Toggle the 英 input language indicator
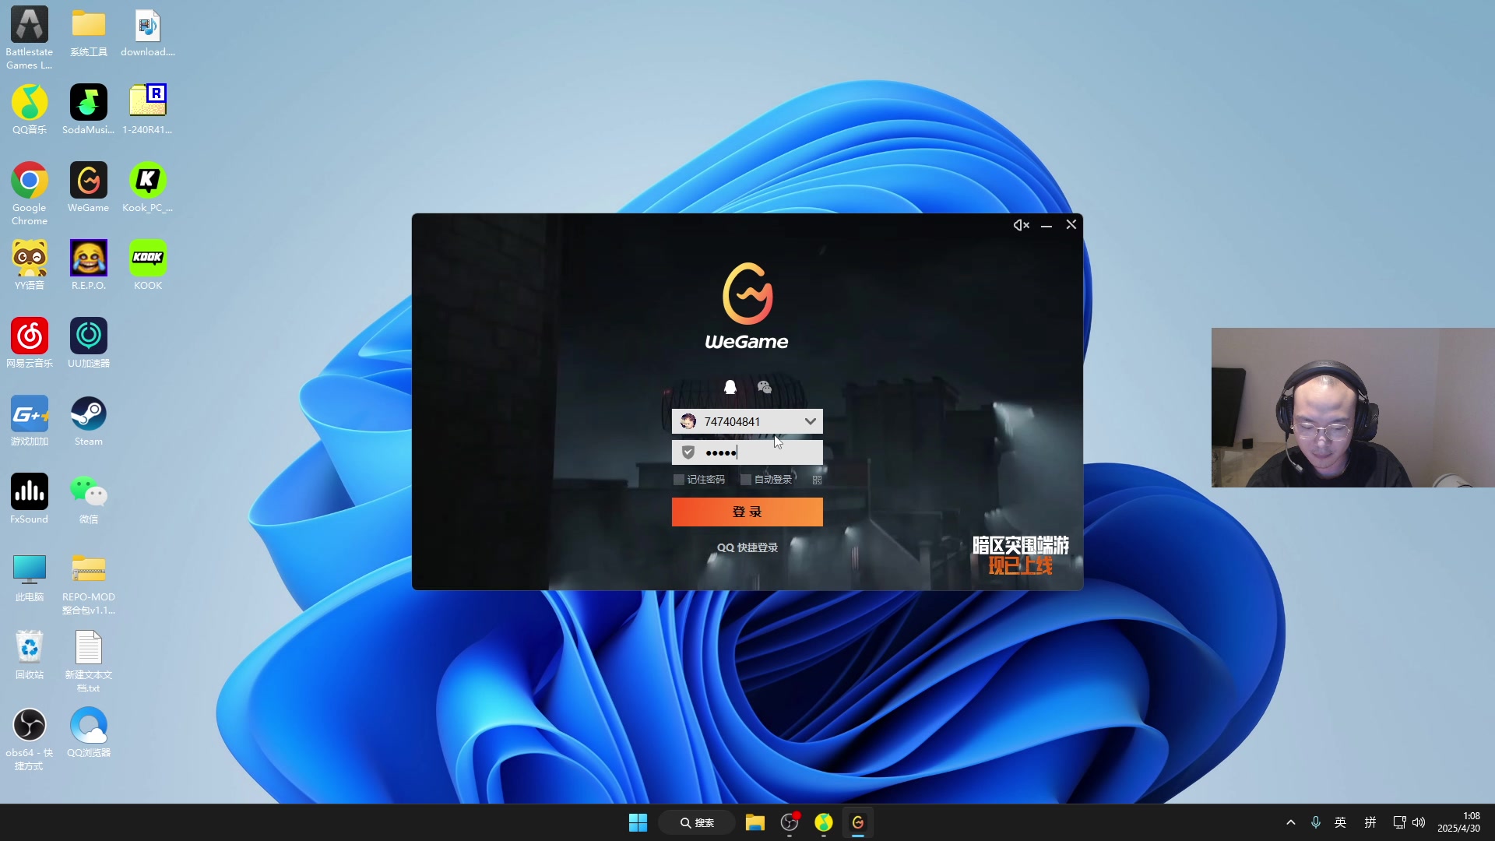Viewport: 1495px width, 841px height. pos(1341,822)
